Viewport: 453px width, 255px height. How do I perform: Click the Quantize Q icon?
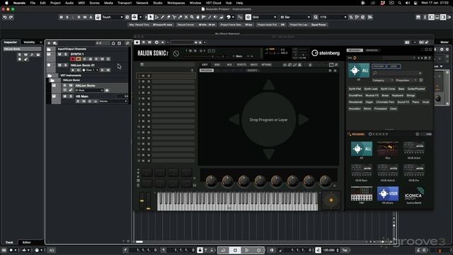click(x=316, y=17)
